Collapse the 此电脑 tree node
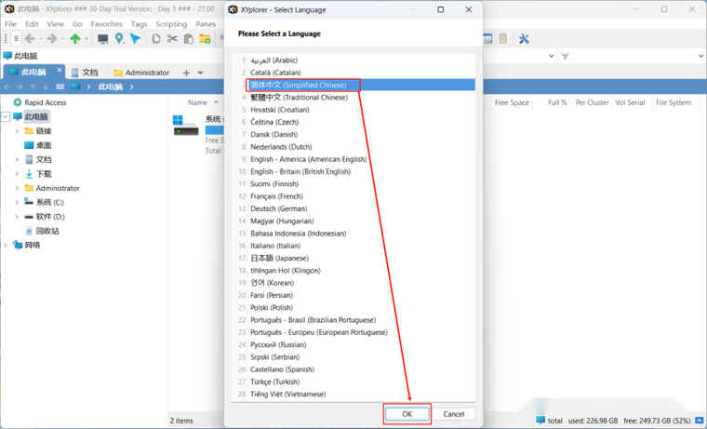Viewport: 707px width, 429px height. [x=6, y=117]
